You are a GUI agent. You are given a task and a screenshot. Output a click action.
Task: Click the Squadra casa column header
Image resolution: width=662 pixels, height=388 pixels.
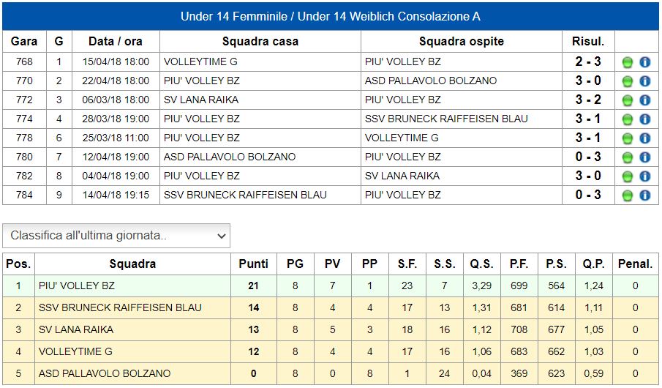point(260,42)
